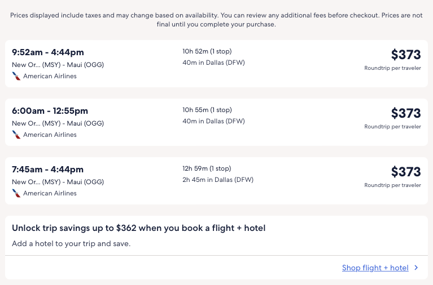The image size is (433, 285).
Task: Click the chevron next to Shop flight + hotel
Action: (416, 268)
